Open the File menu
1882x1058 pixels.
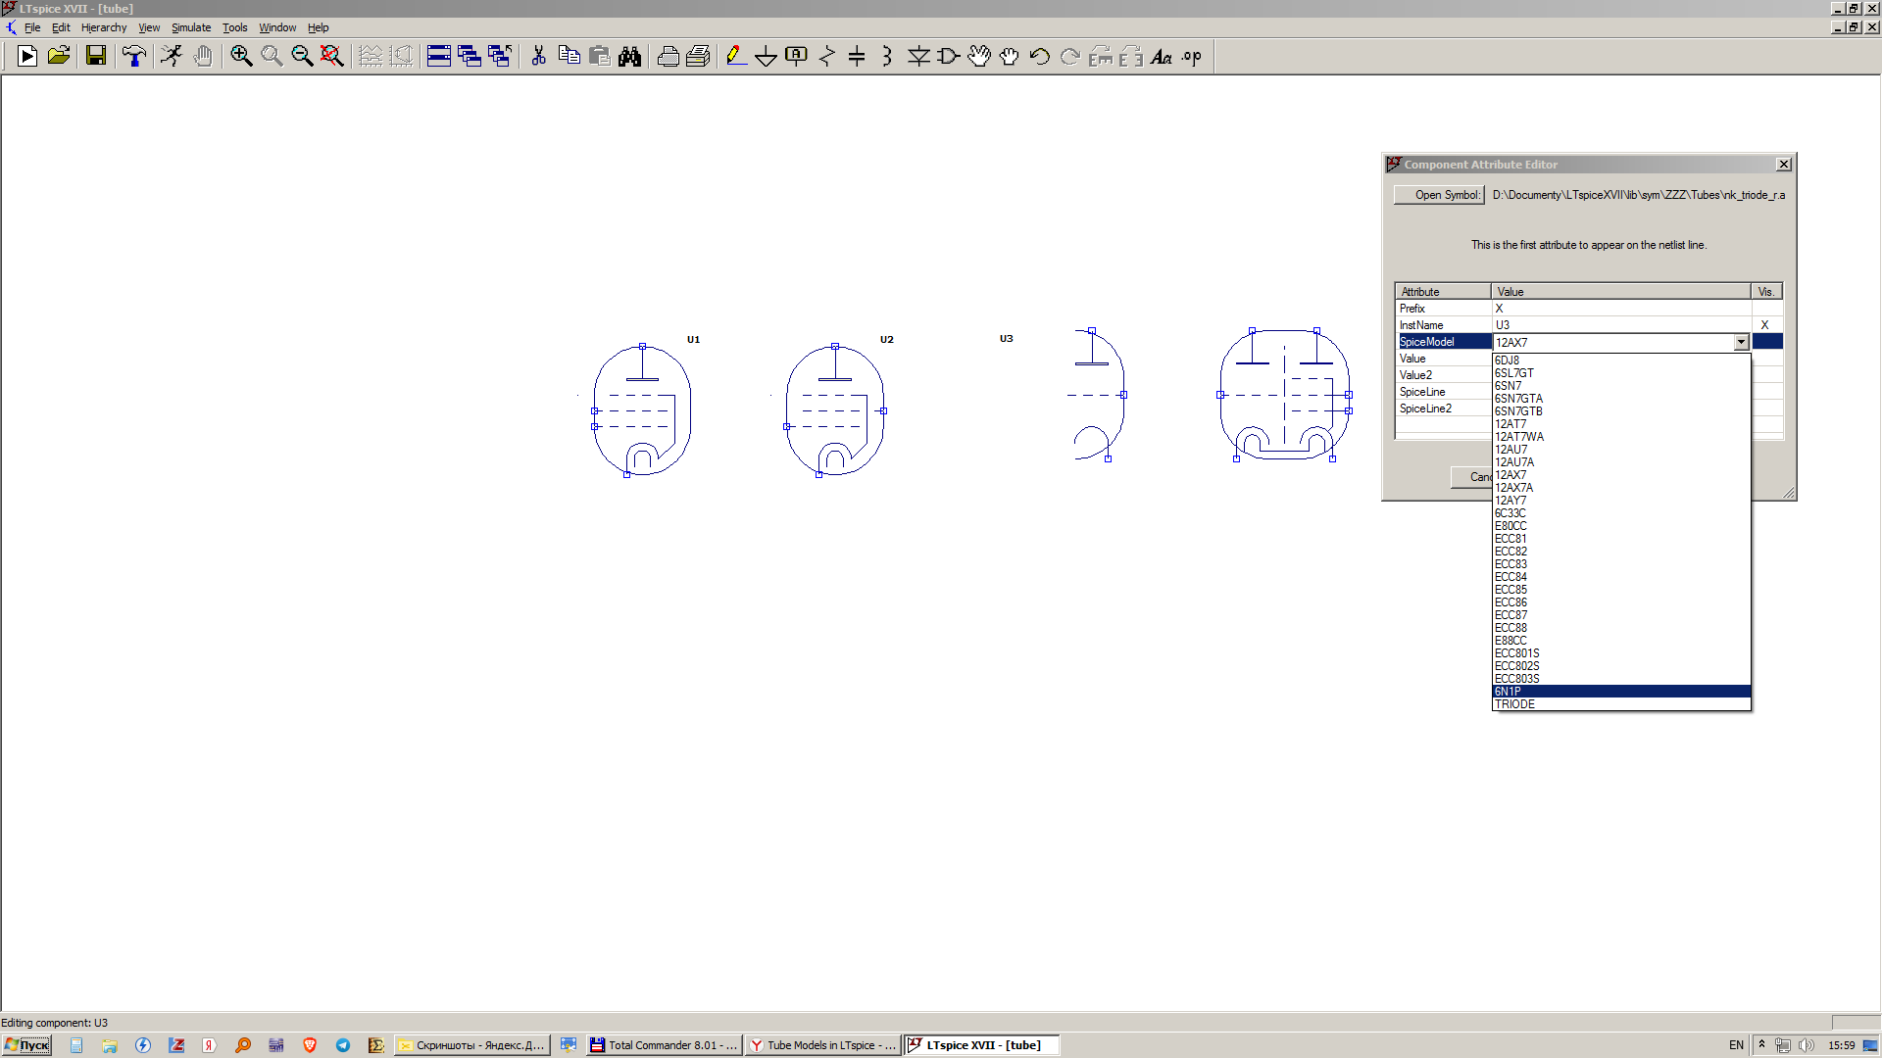click(32, 27)
